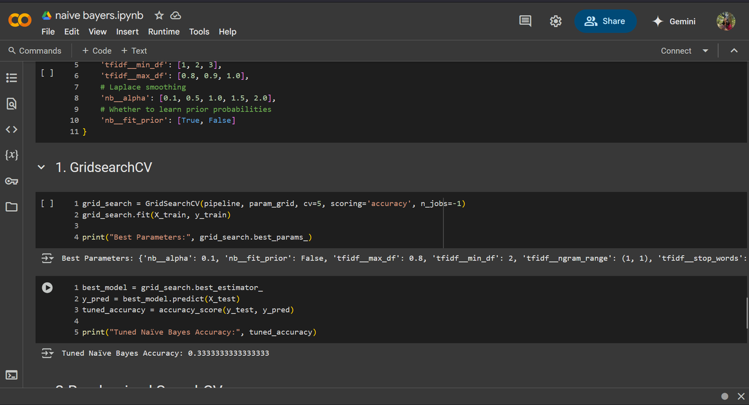The width and height of the screenshot is (749, 405).
Task: Open the user account avatar
Action: coord(726,21)
